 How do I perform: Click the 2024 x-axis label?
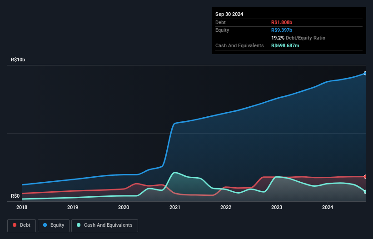point(328,207)
